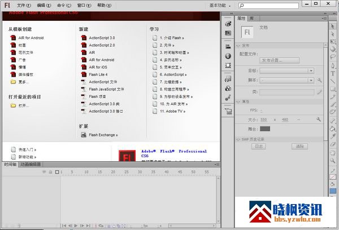Open the Project panel icon
This screenshot has height=230, width=339.
pyautogui.click(x=228, y=111)
